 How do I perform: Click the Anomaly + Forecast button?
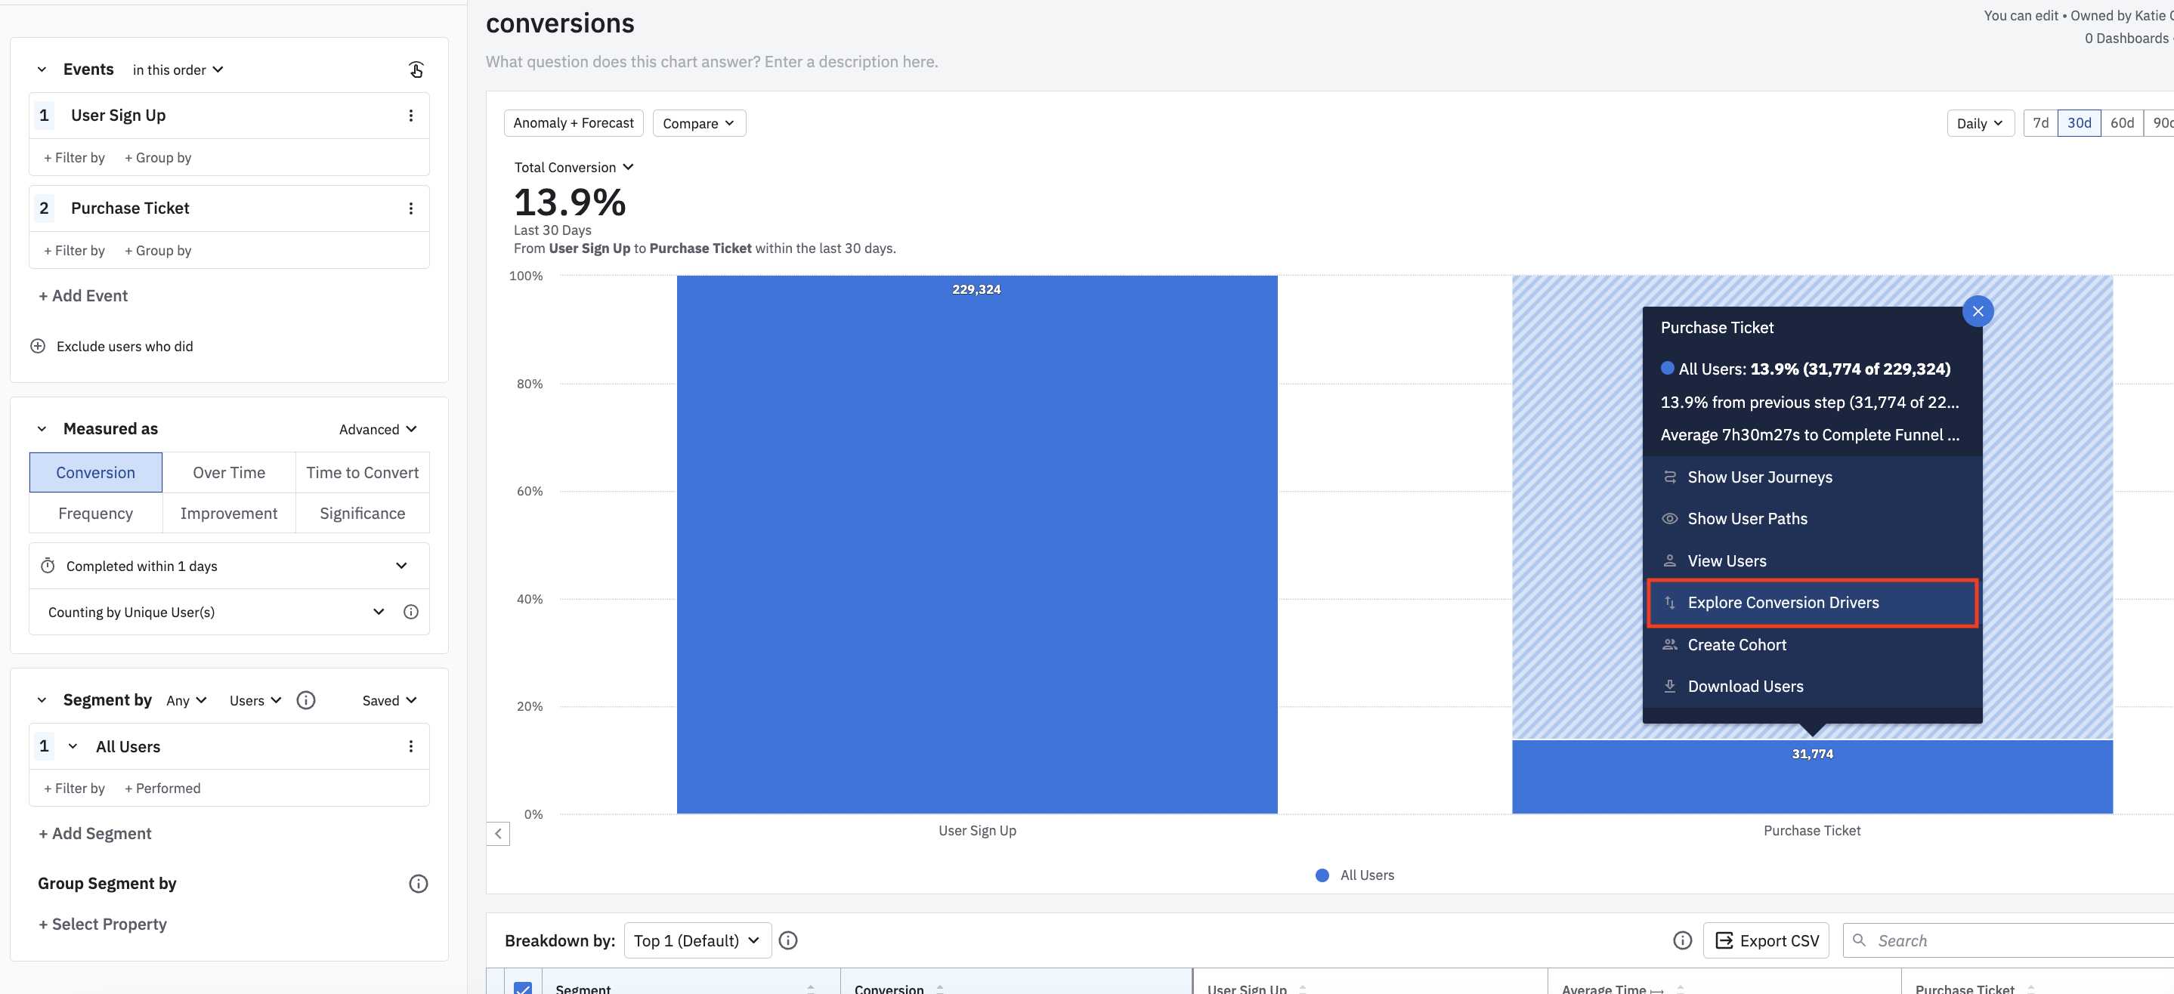(x=573, y=123)
